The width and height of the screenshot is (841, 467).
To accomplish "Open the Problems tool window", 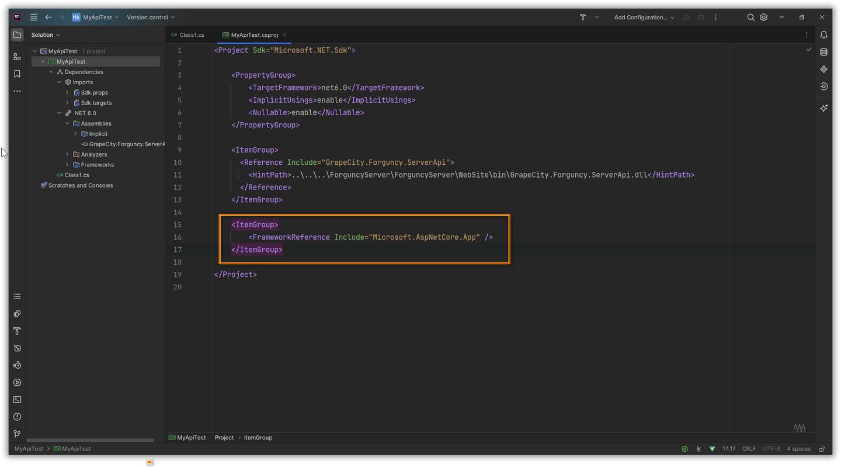I will pyautogui.click(x=17, y=417).
